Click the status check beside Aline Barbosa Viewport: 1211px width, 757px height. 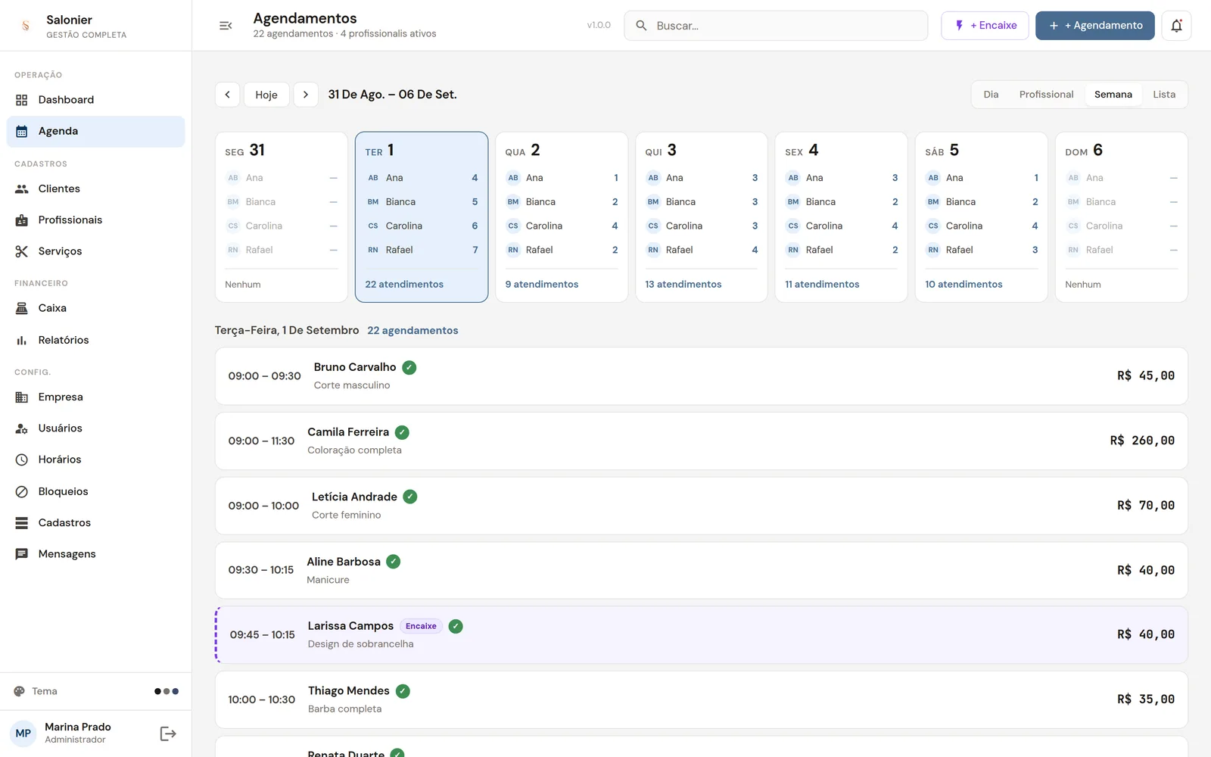(394, 562)
